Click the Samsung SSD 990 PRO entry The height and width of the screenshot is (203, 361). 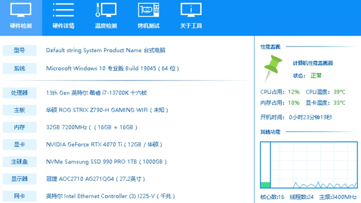(106, 162)
